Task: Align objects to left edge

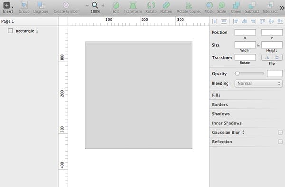Action: point(236,21)
